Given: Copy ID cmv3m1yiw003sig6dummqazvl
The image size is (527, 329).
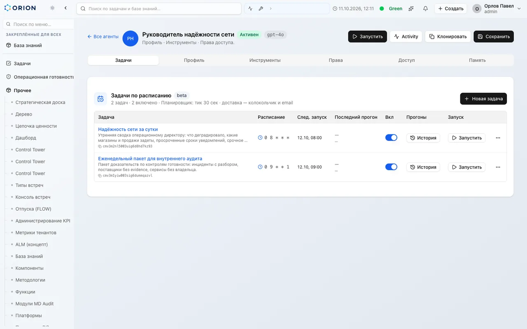Looking at the screenshot, I should coord(100,176).
